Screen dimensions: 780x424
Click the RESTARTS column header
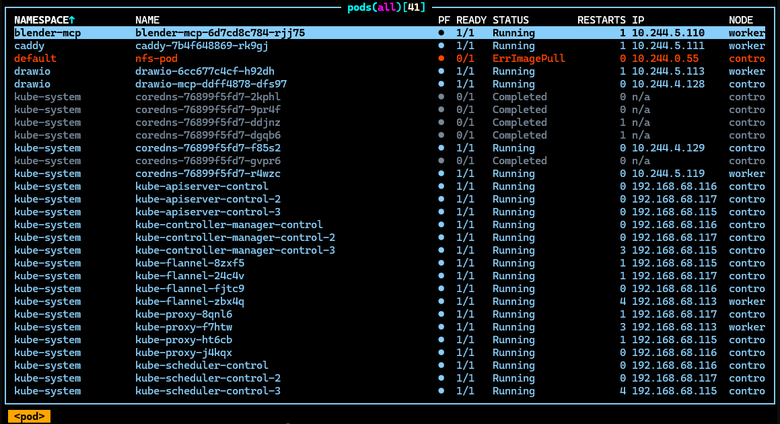(x=601, y=20)
